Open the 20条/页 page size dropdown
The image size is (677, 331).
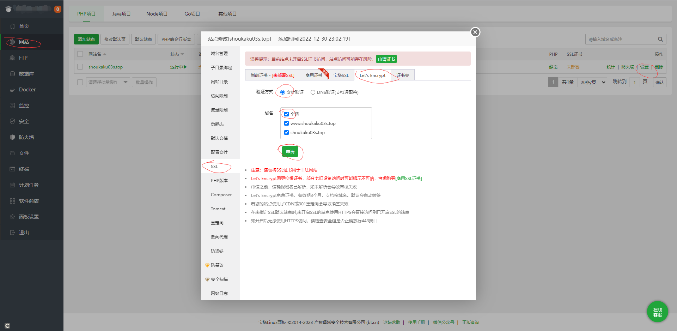click(592, 82)
